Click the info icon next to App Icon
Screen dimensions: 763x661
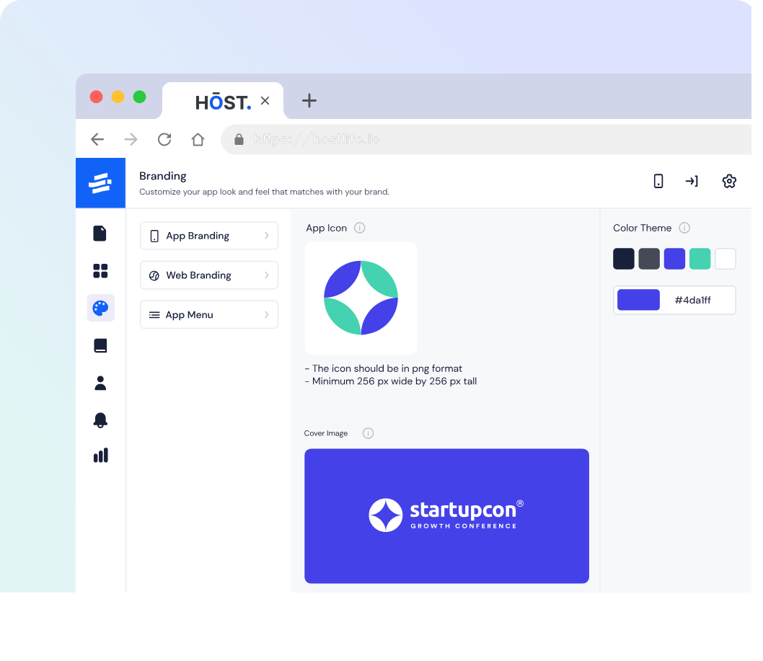coord(360,228)
